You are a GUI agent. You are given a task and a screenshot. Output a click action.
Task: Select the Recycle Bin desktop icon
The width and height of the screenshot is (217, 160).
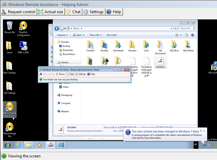[10, 27]
